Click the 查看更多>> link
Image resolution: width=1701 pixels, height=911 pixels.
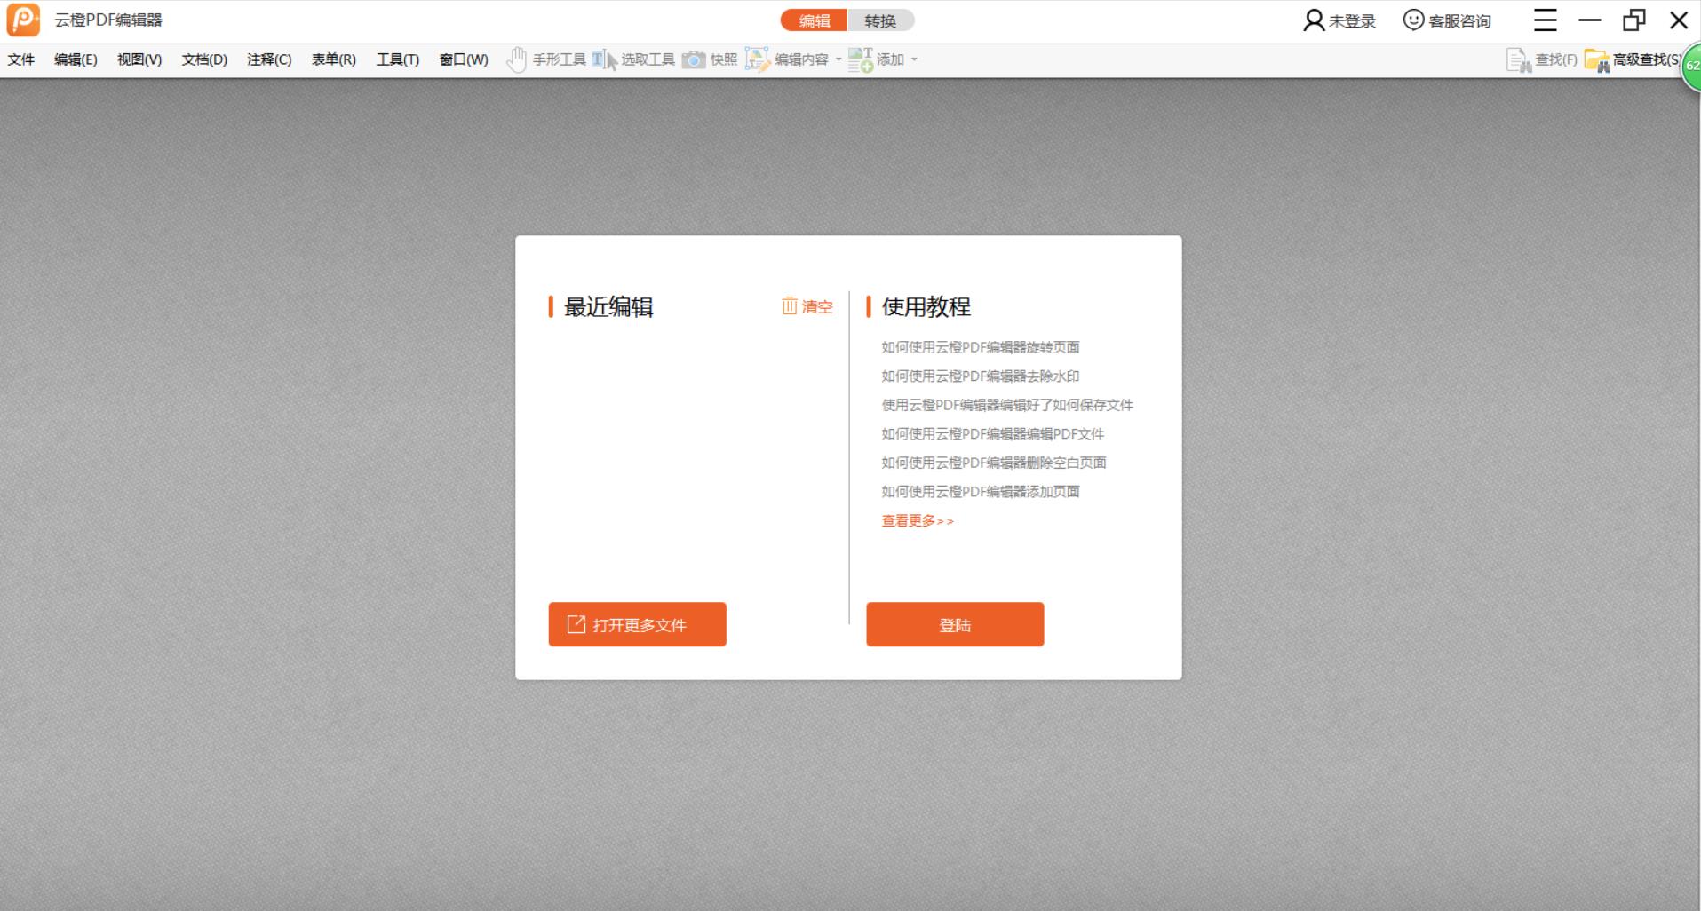click(x=918, y=521)
